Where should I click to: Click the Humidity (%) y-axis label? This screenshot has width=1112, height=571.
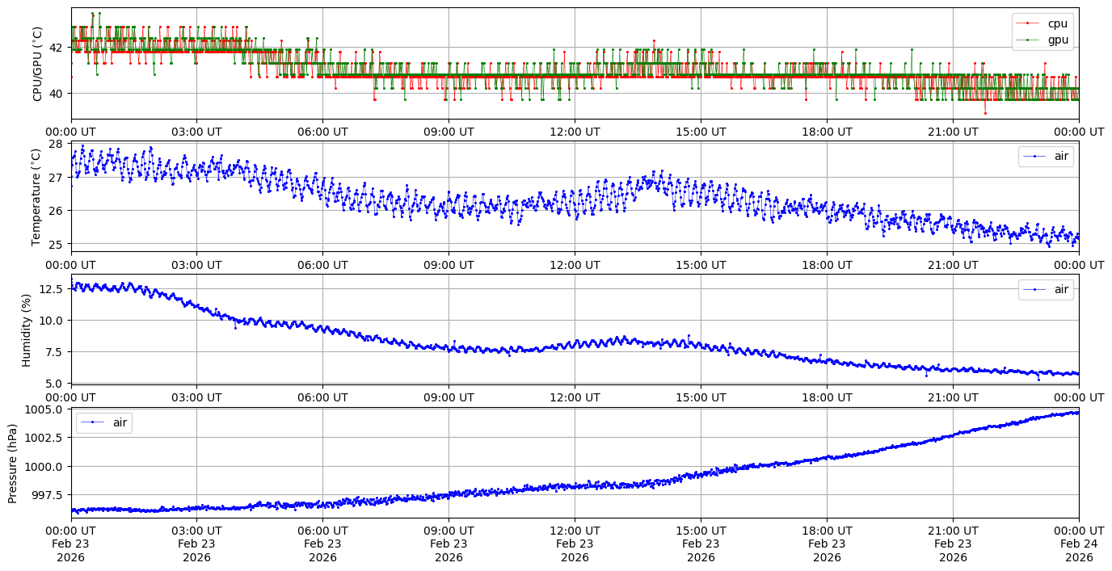pos(26,330)
